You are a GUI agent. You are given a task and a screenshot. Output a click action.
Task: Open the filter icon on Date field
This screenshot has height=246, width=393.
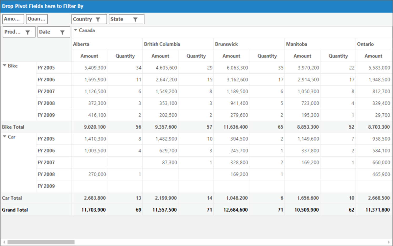(x=62, y=32)
